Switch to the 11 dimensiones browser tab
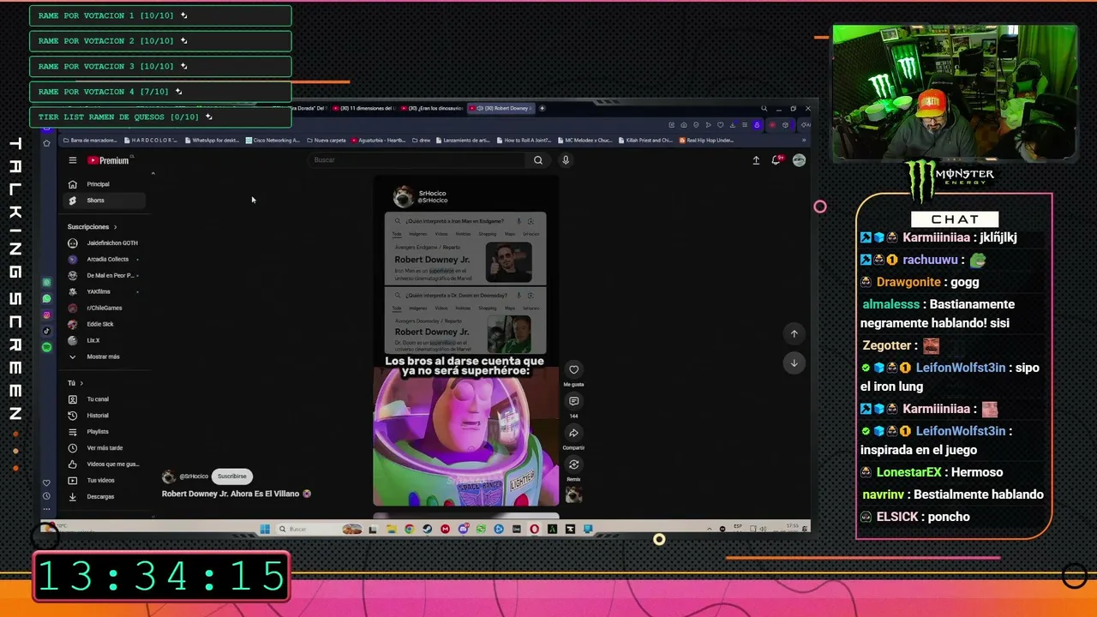 click(363, 108)
